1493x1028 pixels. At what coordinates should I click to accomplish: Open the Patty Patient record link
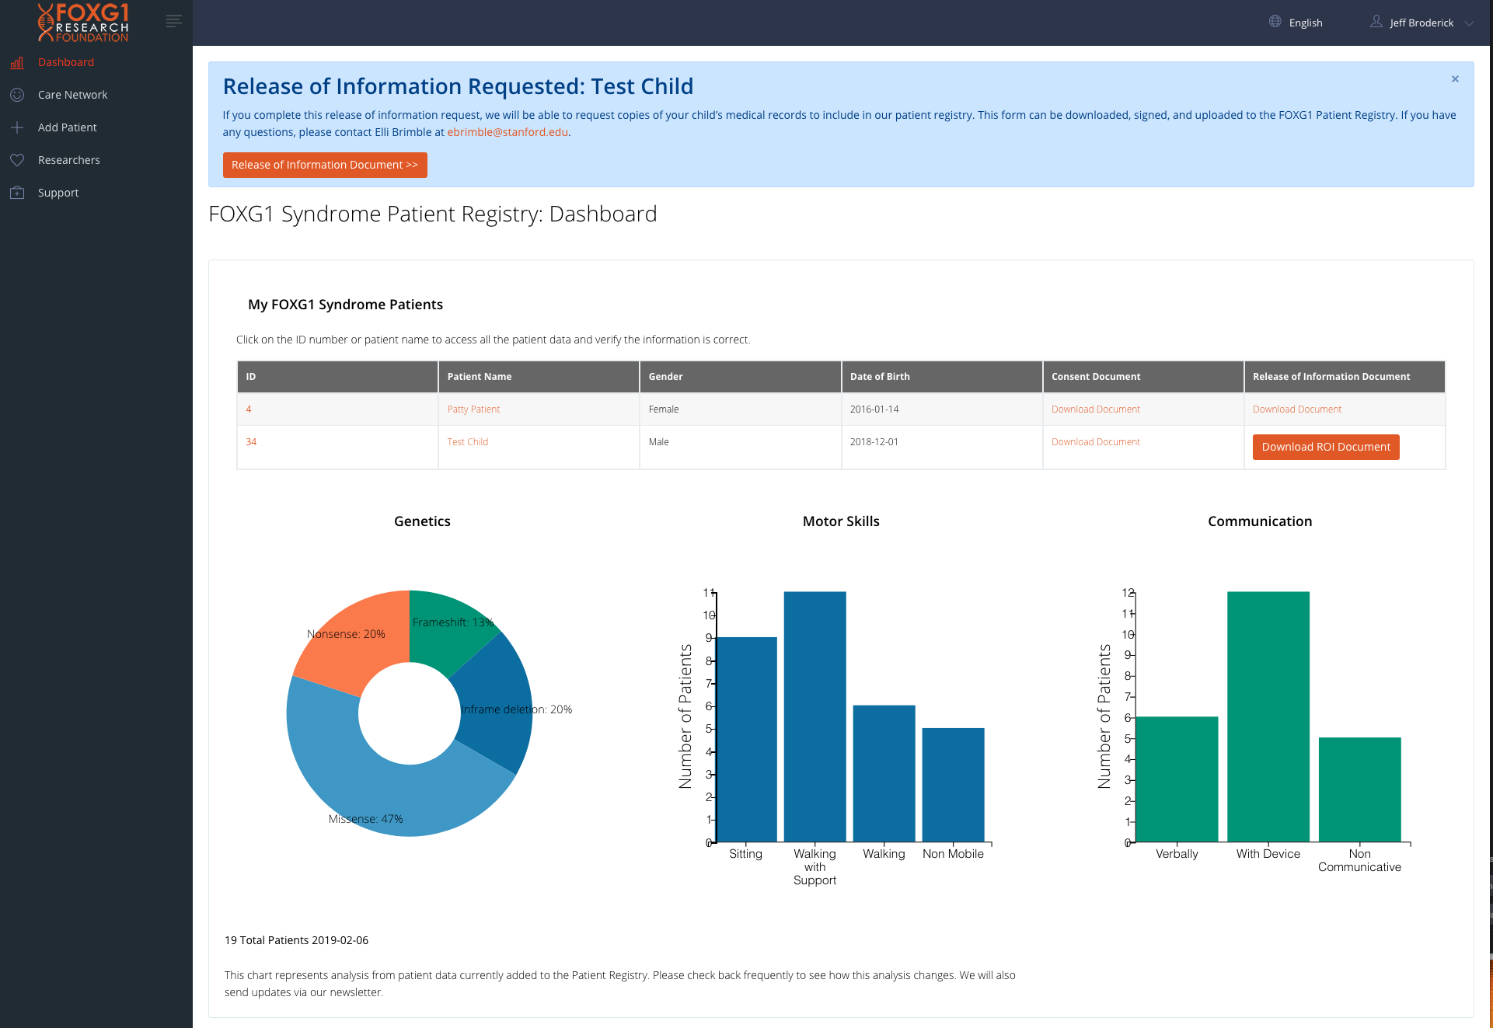tap(473, 409)
